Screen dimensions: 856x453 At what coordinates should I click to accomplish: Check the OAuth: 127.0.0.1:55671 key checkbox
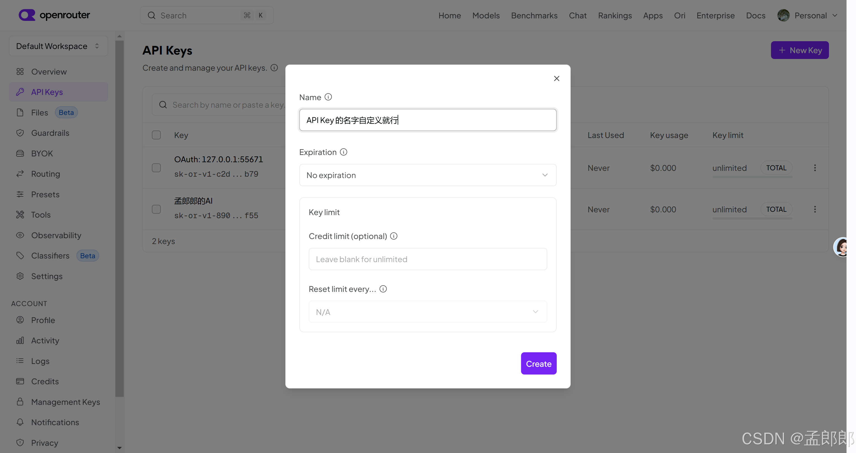click(x=156, y=168)
